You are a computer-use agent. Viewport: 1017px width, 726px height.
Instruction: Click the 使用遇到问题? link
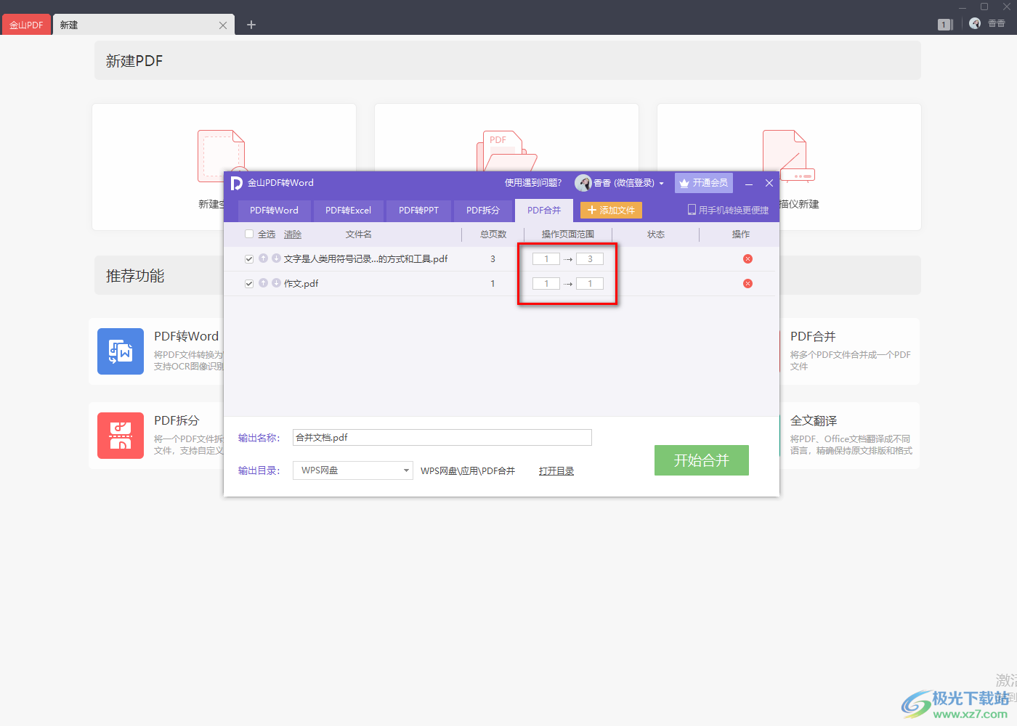pyautogui.click(x=533, y=183)
